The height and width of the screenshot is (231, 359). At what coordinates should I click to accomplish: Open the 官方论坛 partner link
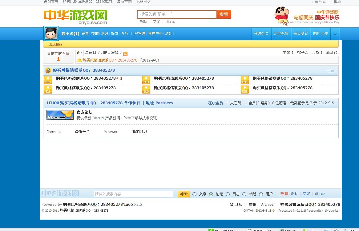click(x=84, y=112)
